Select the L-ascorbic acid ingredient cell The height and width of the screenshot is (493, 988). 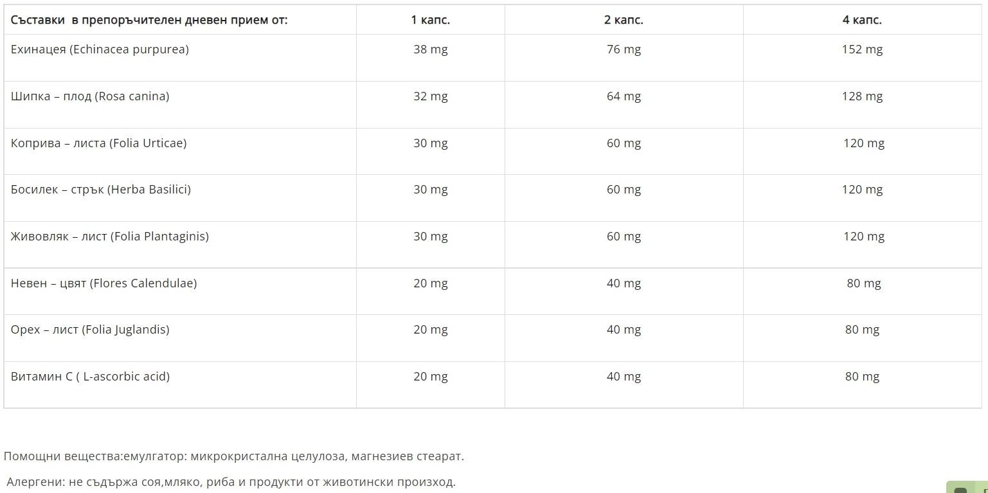(90, 377)
